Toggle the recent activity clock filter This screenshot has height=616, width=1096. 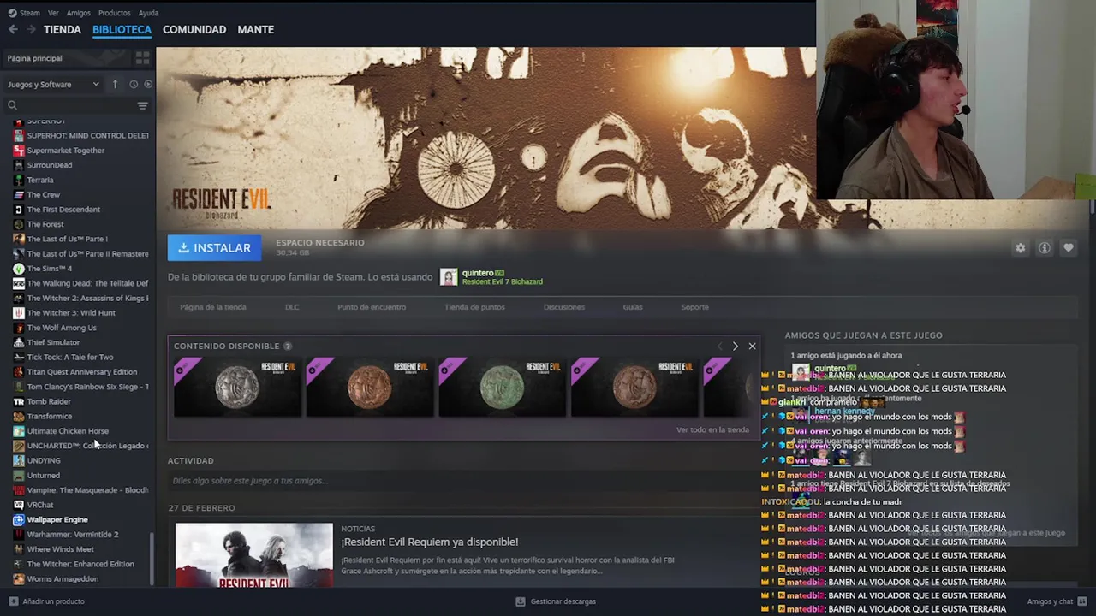[134, 84]
